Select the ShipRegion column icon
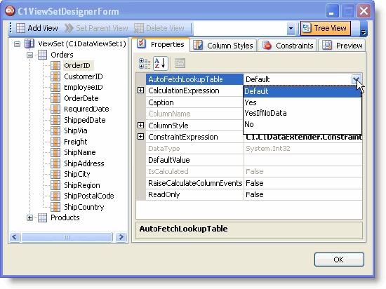 [x=55, y=185]
